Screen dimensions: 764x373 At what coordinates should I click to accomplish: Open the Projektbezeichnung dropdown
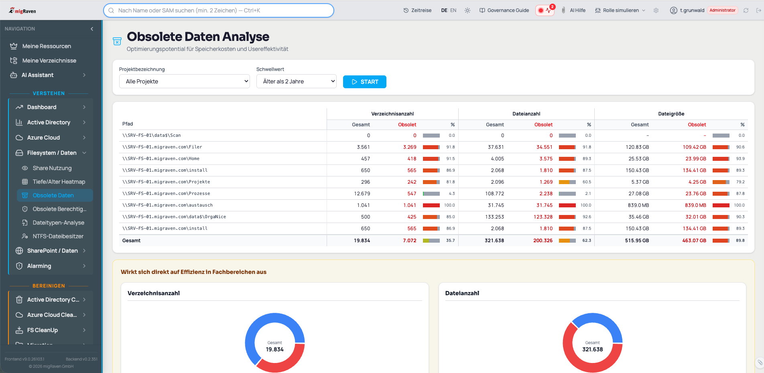[x=185, y=81]
